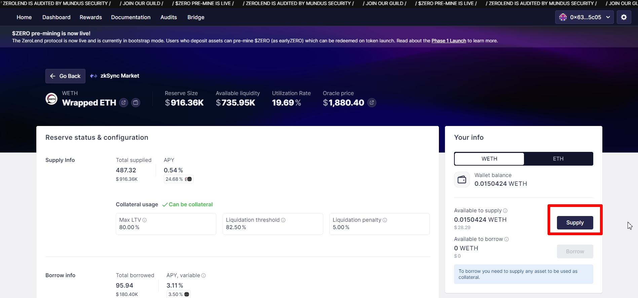Click the wallet avatar icon
Image resolution: width=638 pixels, height=298 pixels.
tap(563, 17)
